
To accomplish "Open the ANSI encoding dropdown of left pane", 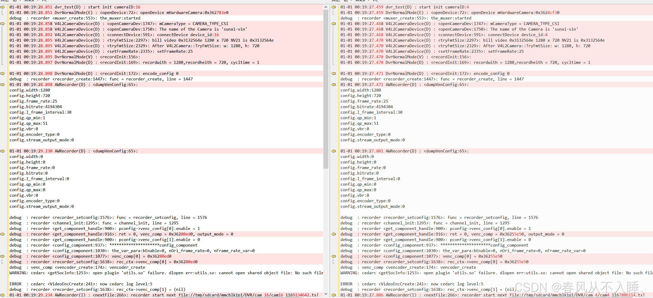I will 30,1.
